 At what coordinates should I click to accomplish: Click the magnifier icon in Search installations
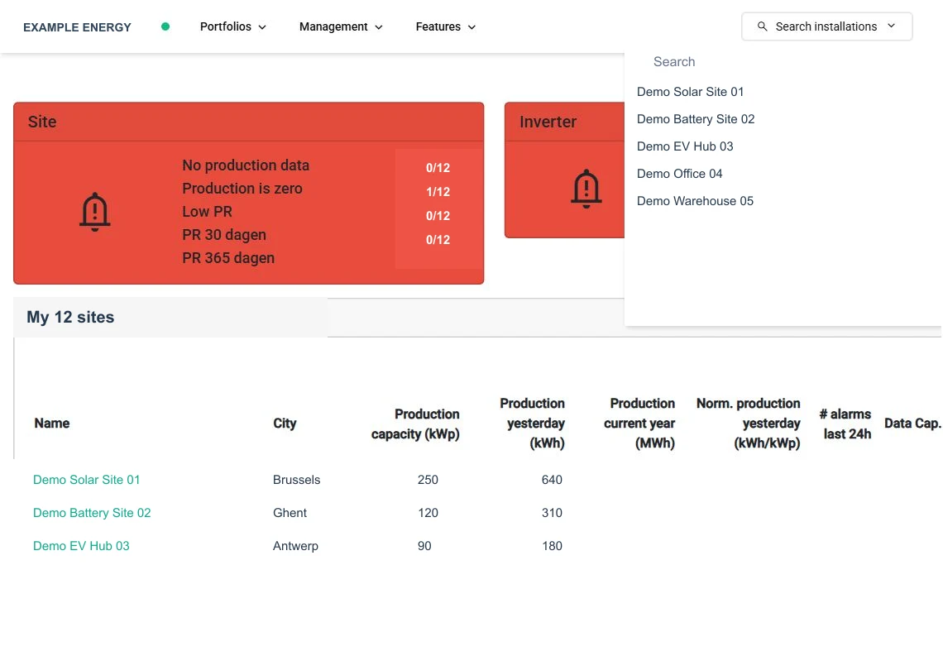[x=762, y=26]
